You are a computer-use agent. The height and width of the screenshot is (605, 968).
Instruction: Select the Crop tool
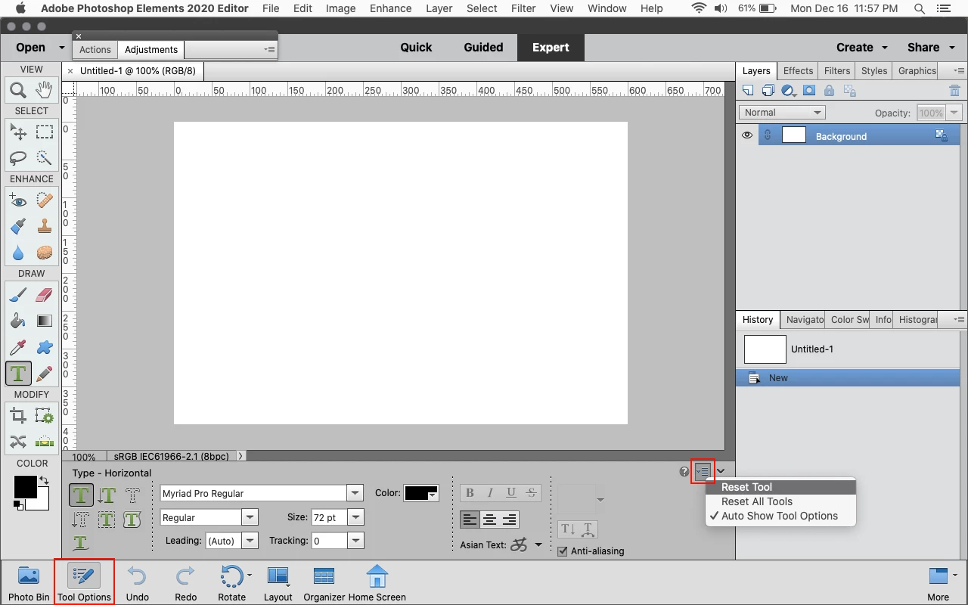tap(18, 415)
